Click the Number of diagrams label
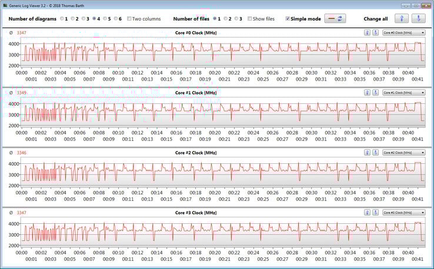 pos(32,19)
